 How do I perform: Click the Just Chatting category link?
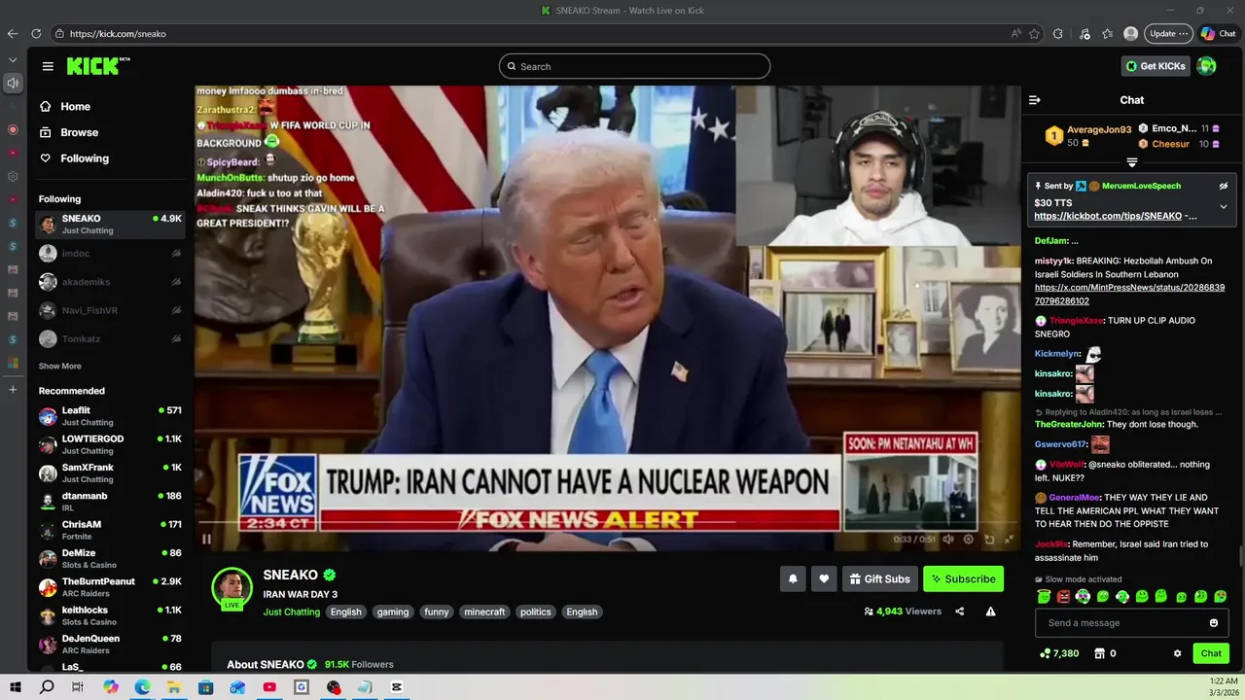click(x=292, y=612)
